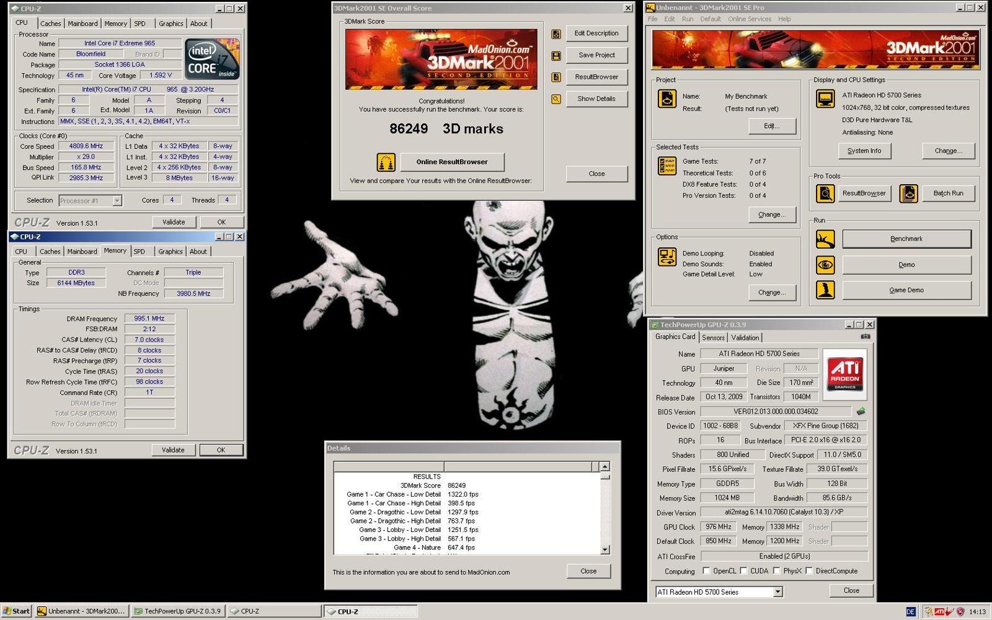Click the Selected Tests checklist icon
This screenshot has height=620, width=992.
[667, 166]
